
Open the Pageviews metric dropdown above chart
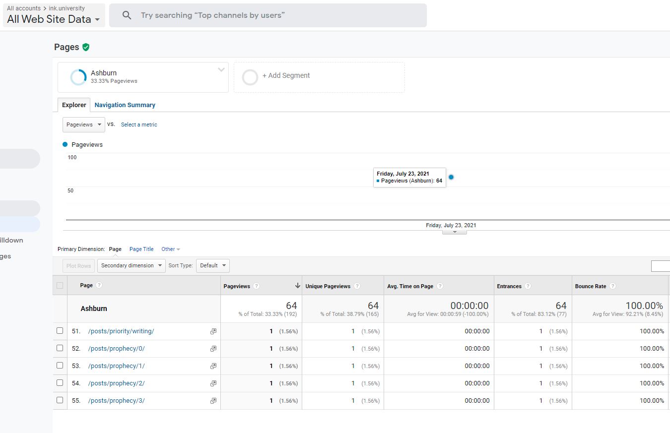click(x=83, y=124)
